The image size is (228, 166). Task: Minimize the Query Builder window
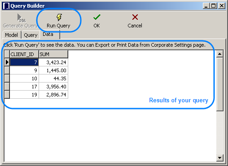coord(206,6)
